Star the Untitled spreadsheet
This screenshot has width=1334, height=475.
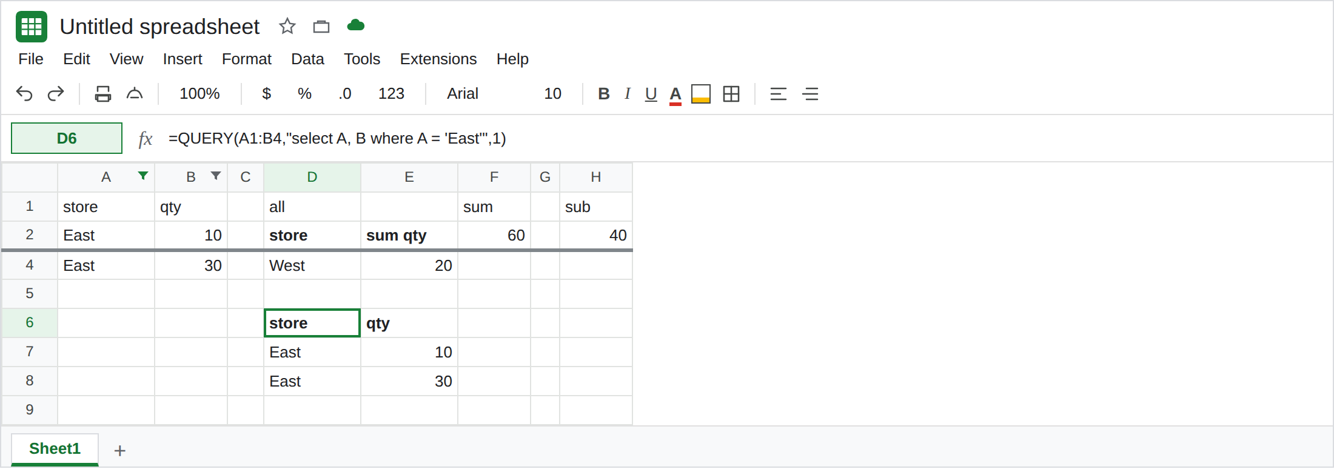click(x=287, y=26)
